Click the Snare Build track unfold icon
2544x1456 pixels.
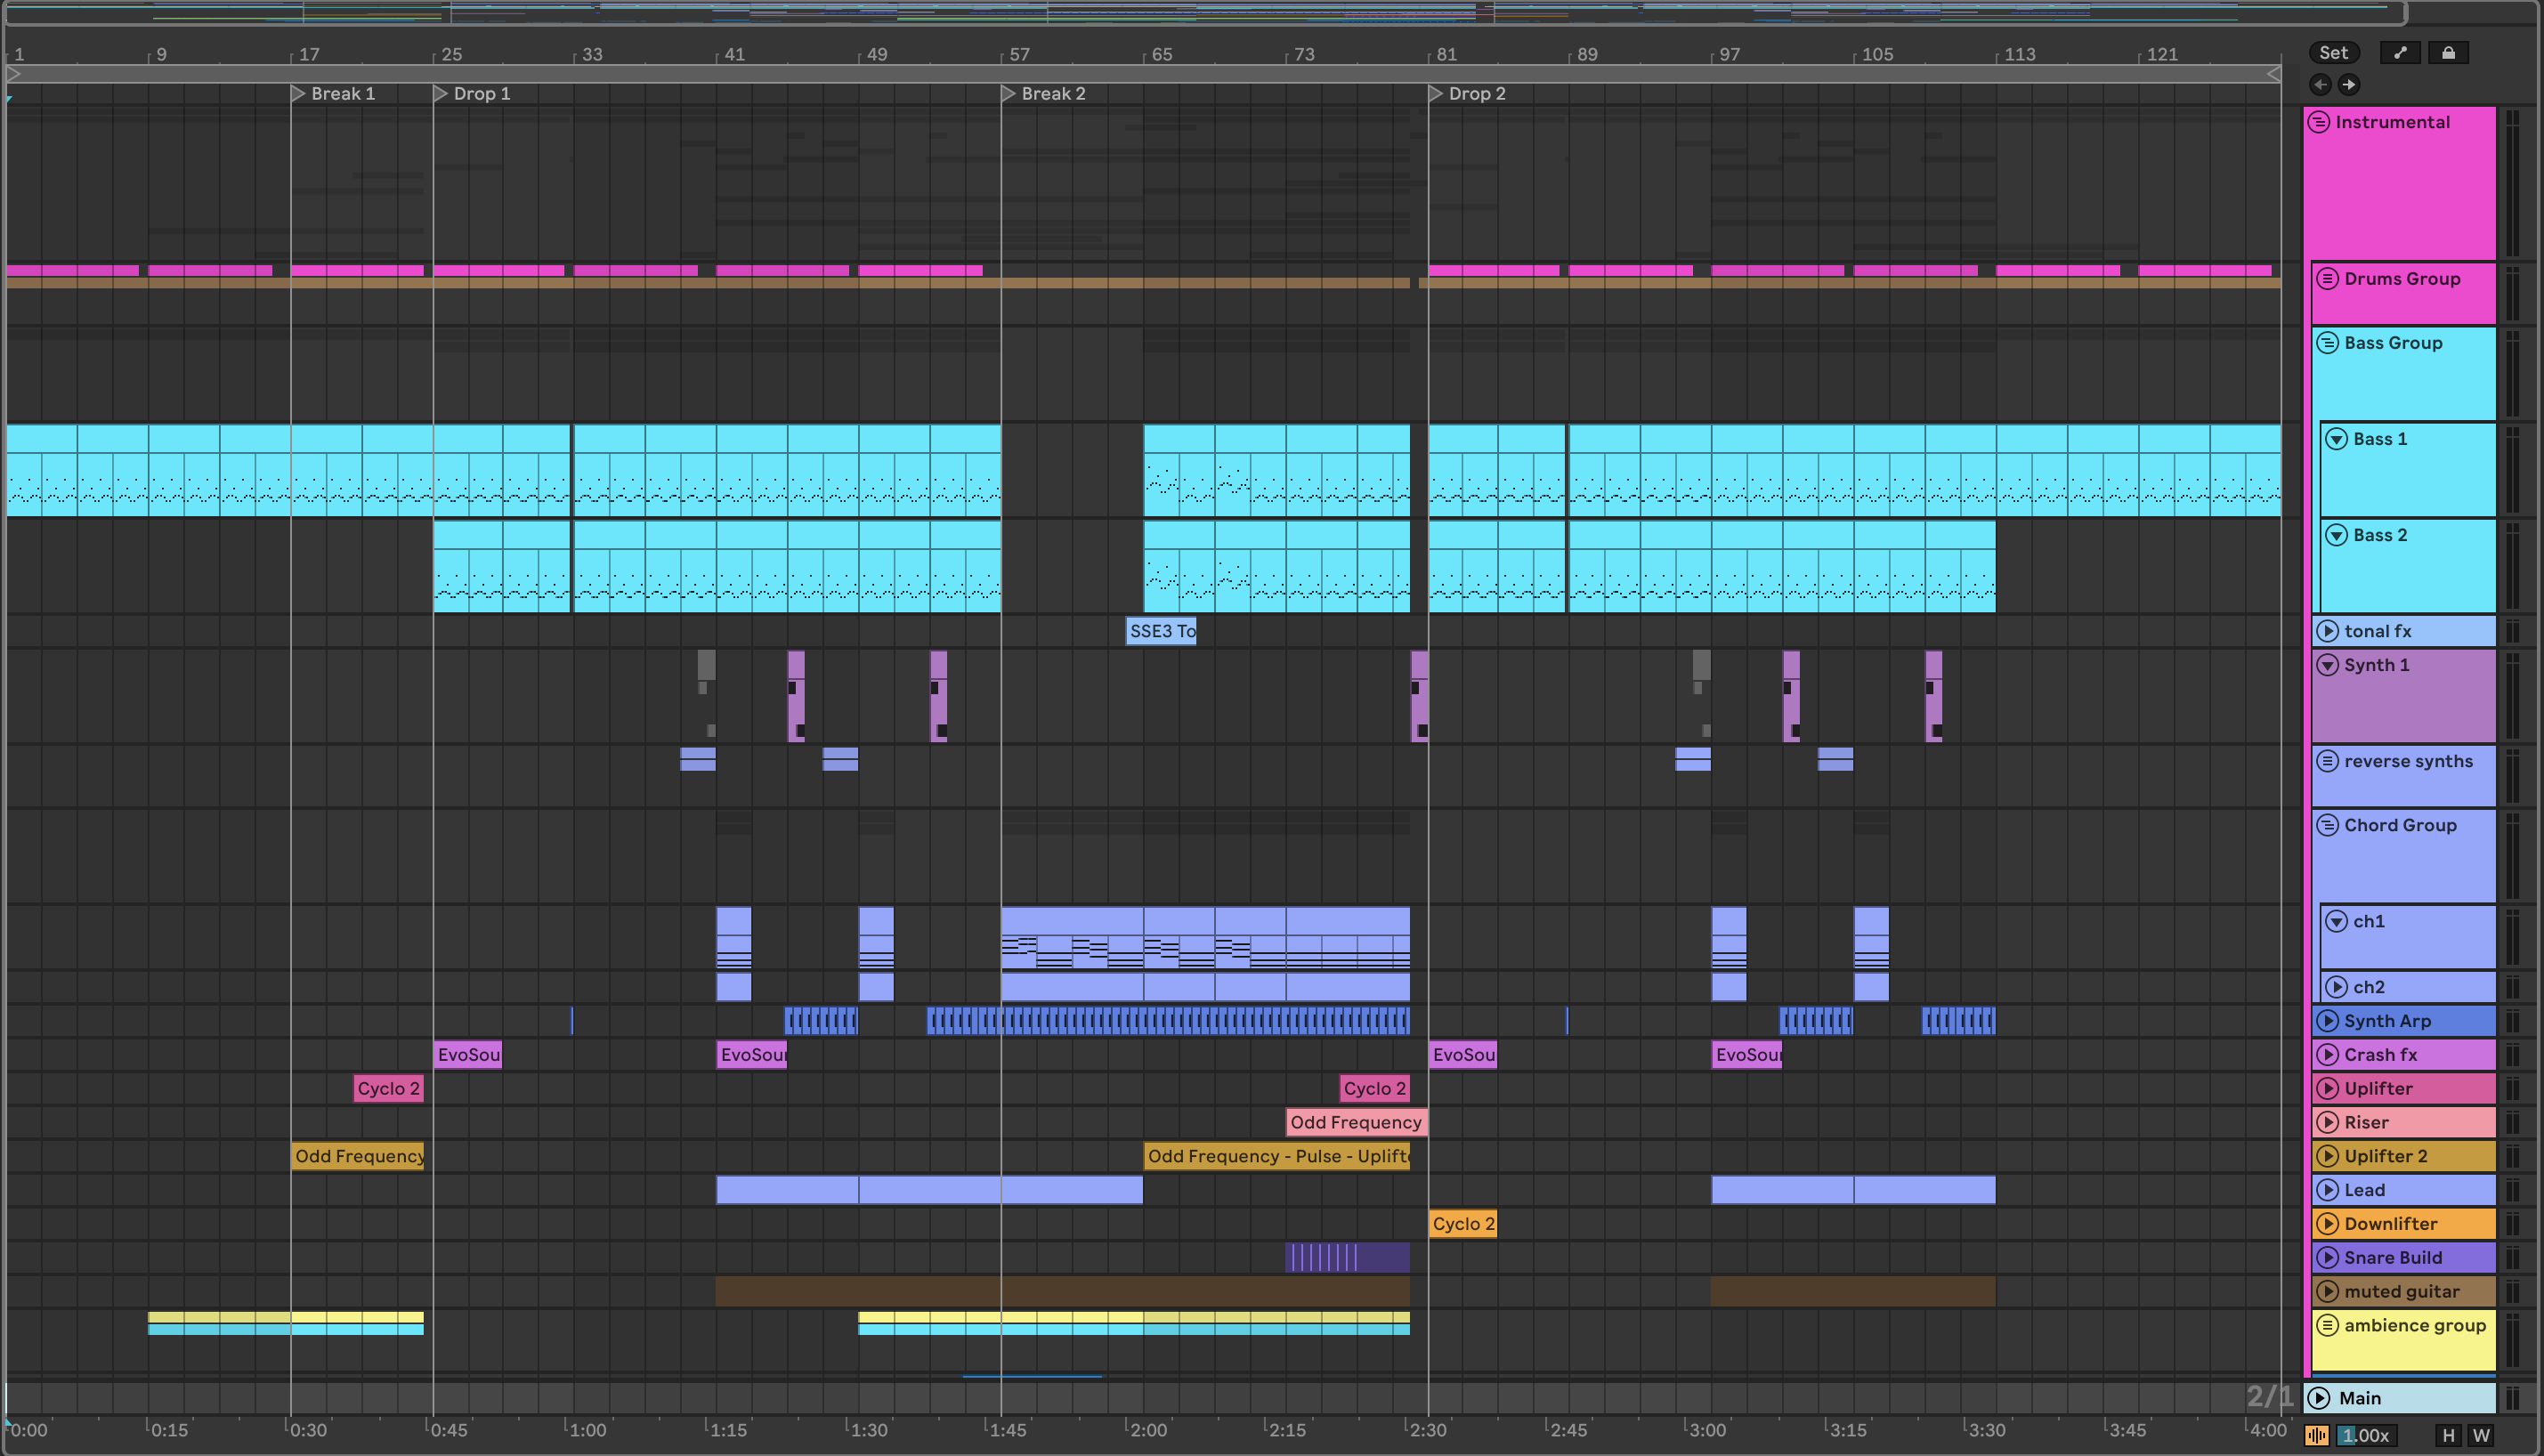tap(2328, 1257)
